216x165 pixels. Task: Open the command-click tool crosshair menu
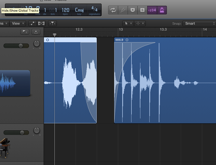pyautogui.click(x=140, y=24)
